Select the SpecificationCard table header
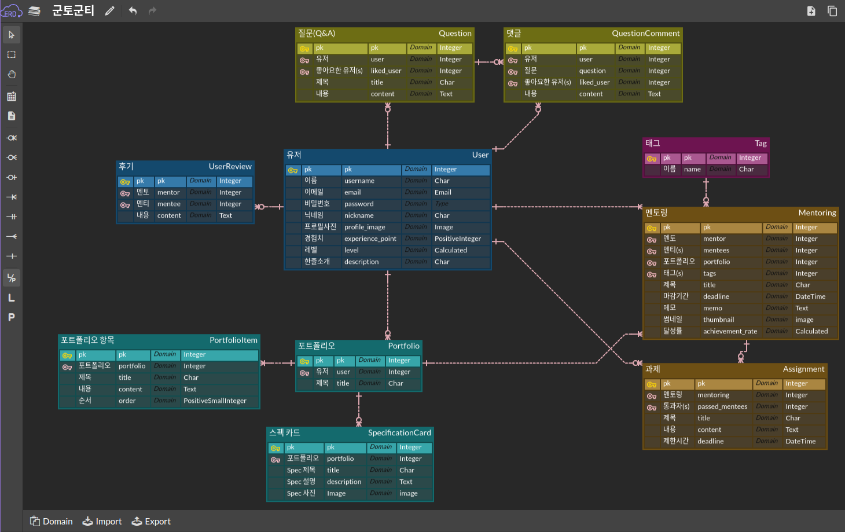Image resolution: width=845 pixels, height=532 pixels. [350, 433]
